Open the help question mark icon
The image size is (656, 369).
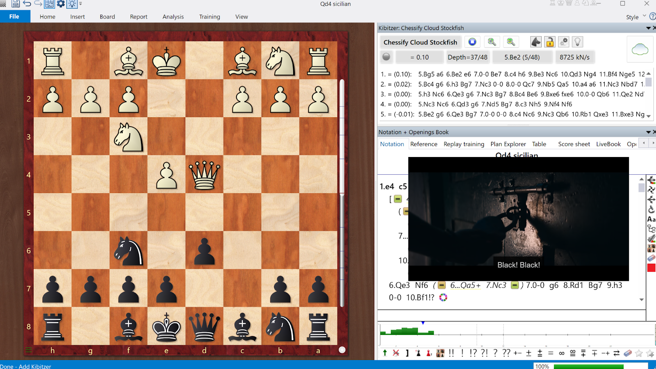[653, 16]
